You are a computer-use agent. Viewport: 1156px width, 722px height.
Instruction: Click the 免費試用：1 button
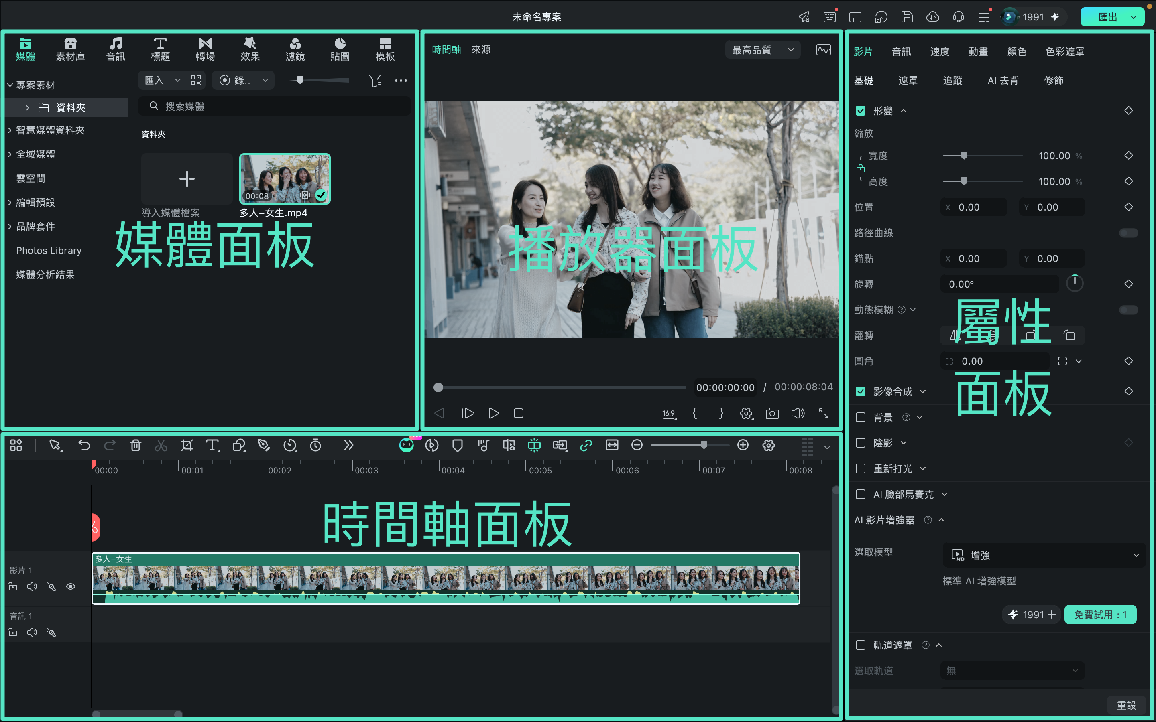point(1100,615)
